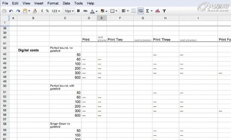Select column D header
231x140 pixels.
pos(89,18)
